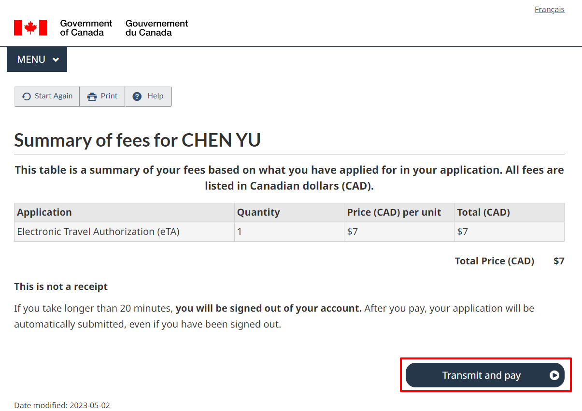Click the Application column header
Screen dimensions: 582x411
(x=44, y=212)
